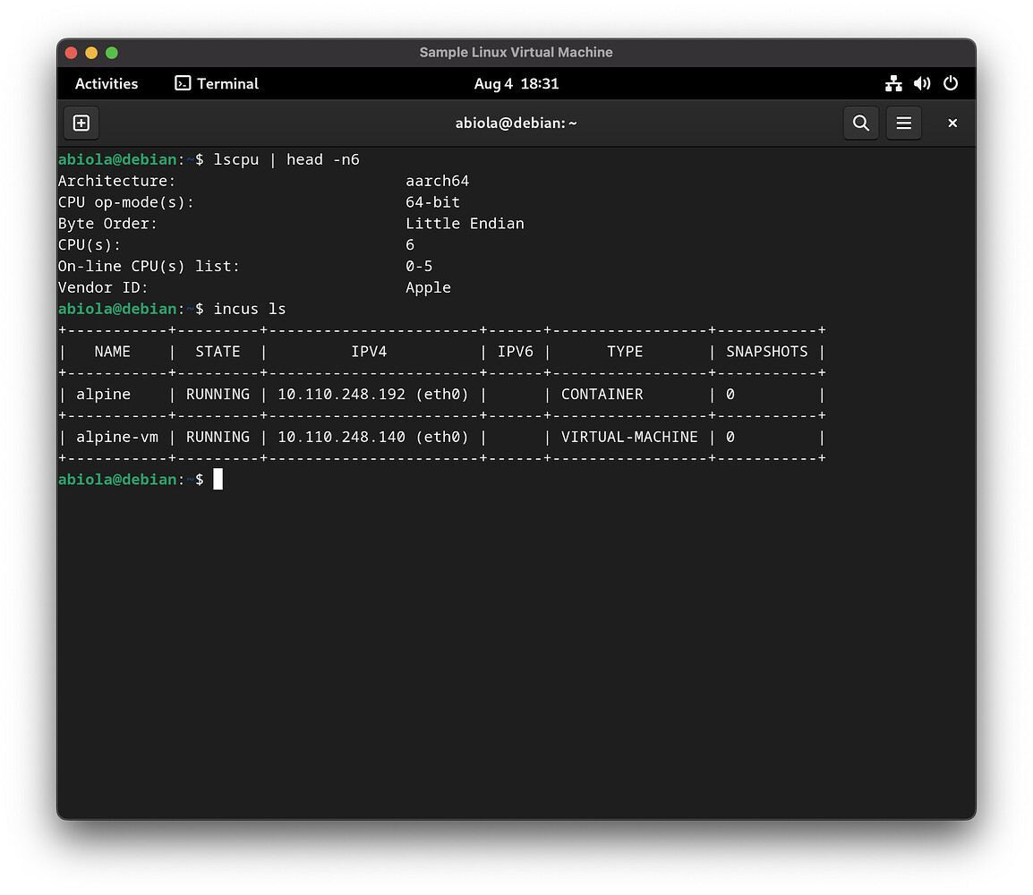This screenshot has width=1033, height=895.
Task: Click the IPV6 column header
Action: click(516, 352)
